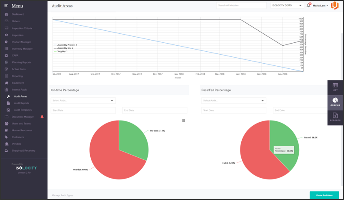
Task: Open the Internal Audit menu section
Action: pyautogui.click(x=19, y=90)
